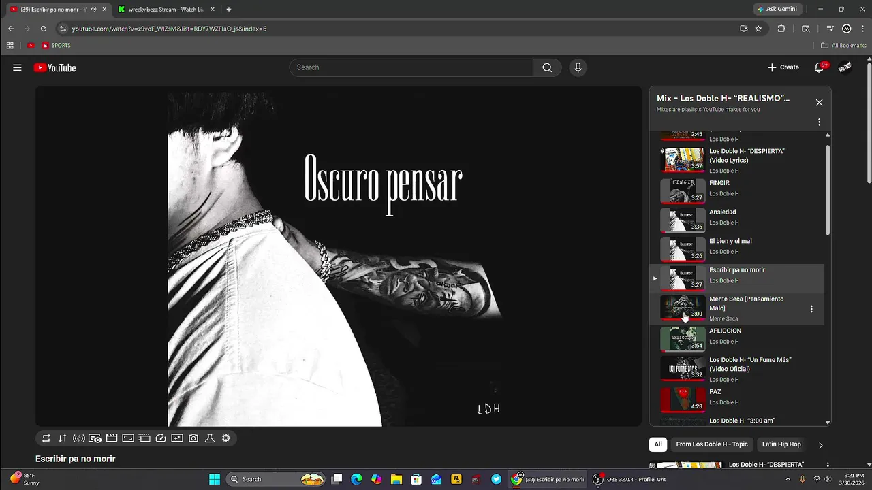Reload the page

click(44, 29)
